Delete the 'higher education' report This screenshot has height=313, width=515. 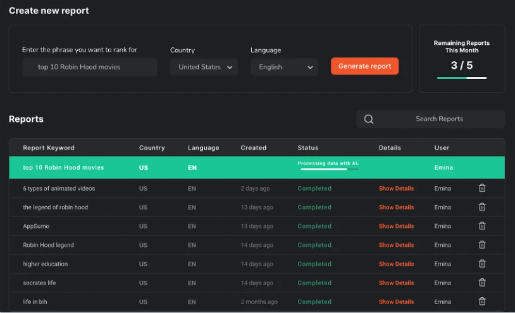tap(482, 264)
